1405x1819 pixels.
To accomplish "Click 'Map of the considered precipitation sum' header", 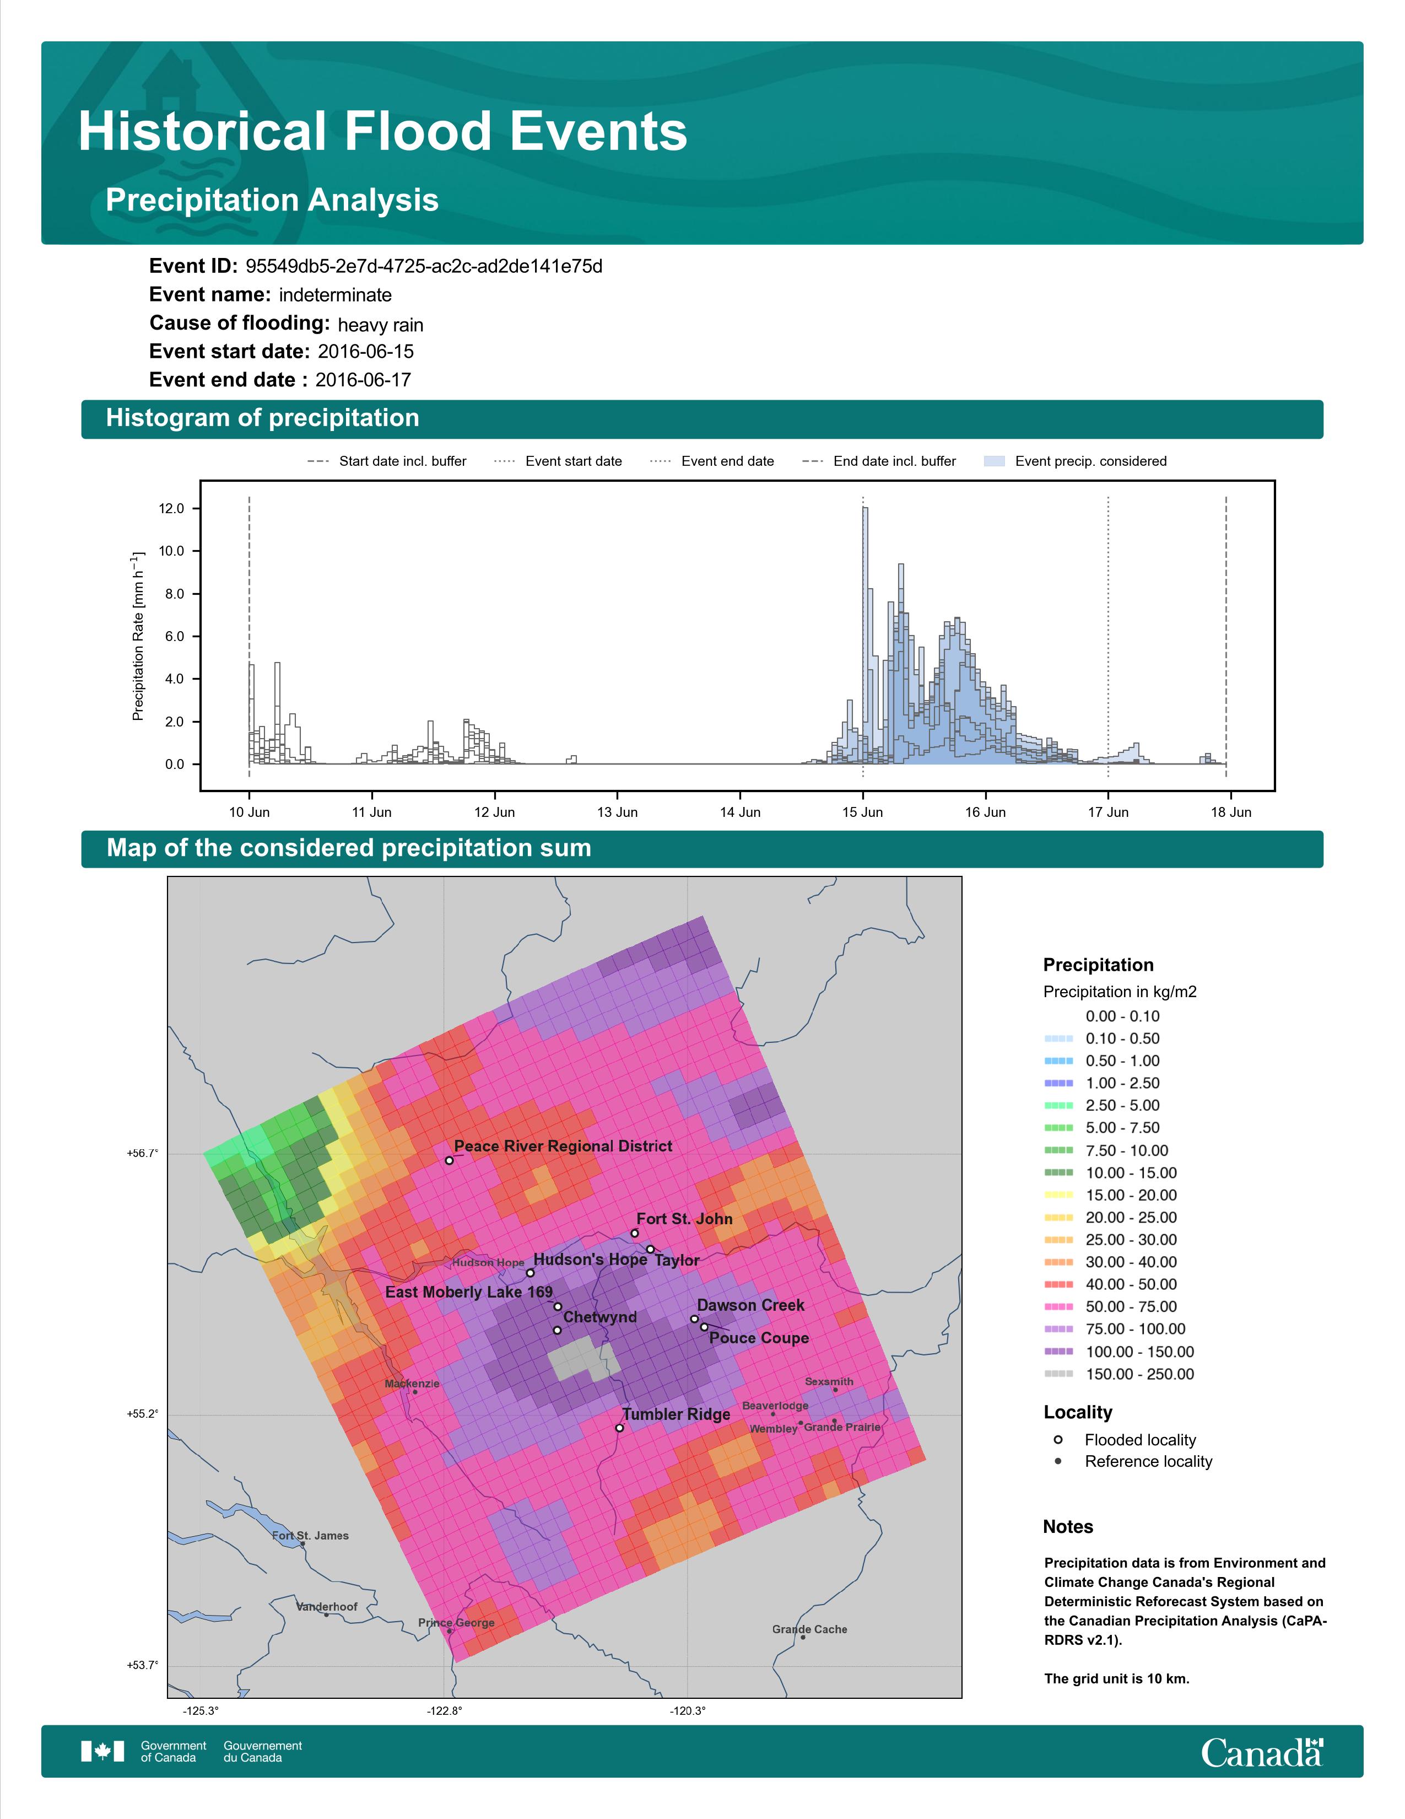I will (x=349, y=848).
